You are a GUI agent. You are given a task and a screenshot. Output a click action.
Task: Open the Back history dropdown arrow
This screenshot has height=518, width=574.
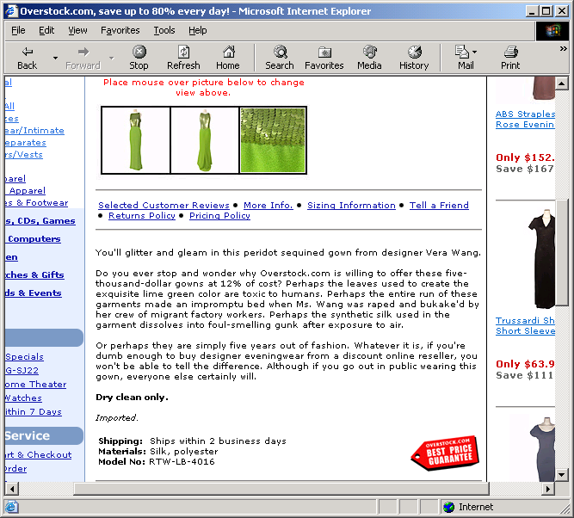coord(55,58)
